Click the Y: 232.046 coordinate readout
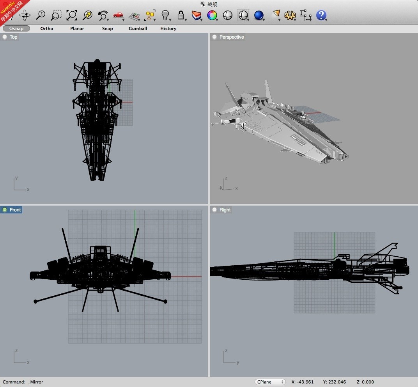 point(334,382)
